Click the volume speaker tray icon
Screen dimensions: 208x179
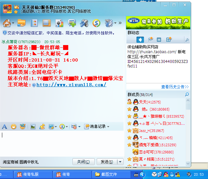point(189,174)
